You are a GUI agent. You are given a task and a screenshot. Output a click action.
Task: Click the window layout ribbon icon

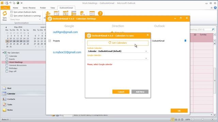click(x=92, y=14)
